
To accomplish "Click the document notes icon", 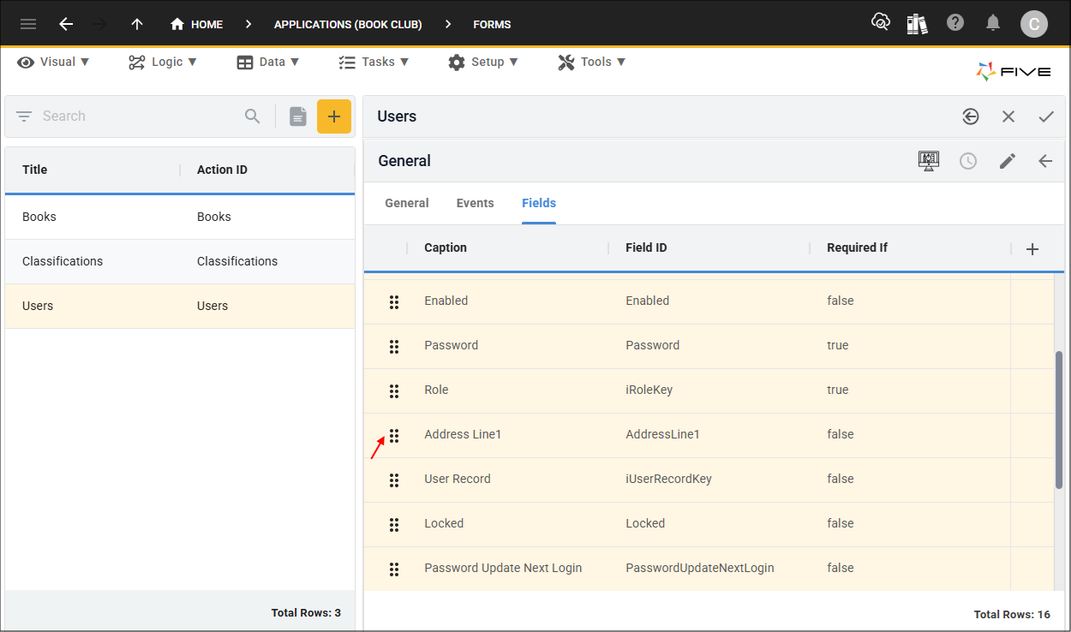I will point(297,116).
